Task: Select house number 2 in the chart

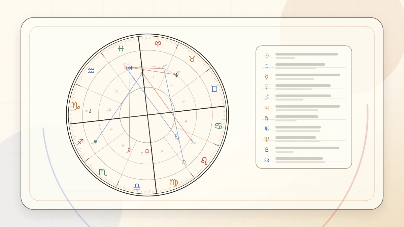Action: click(171, 85)
